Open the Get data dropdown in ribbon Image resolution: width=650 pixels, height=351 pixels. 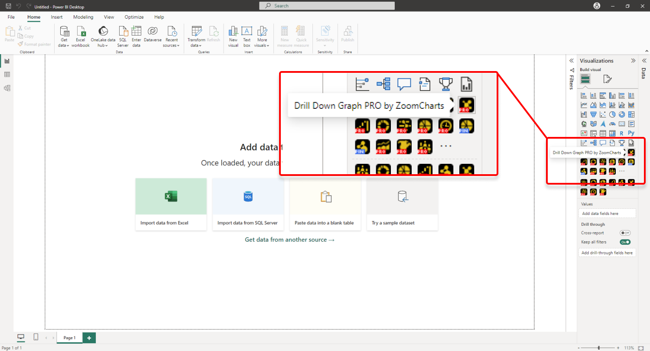pos(64,36)
